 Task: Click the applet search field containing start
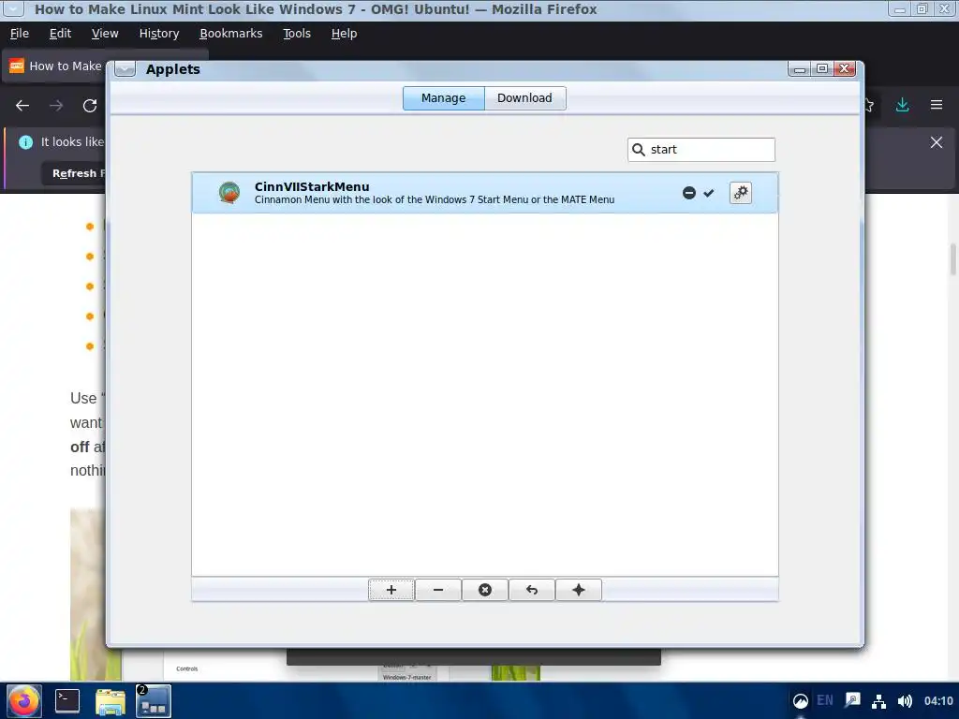pos(701,150)
